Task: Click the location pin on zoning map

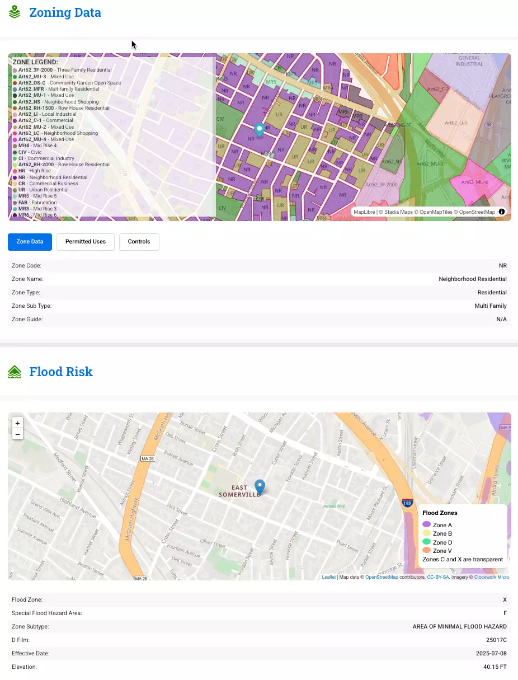Action: click(259, 130)
